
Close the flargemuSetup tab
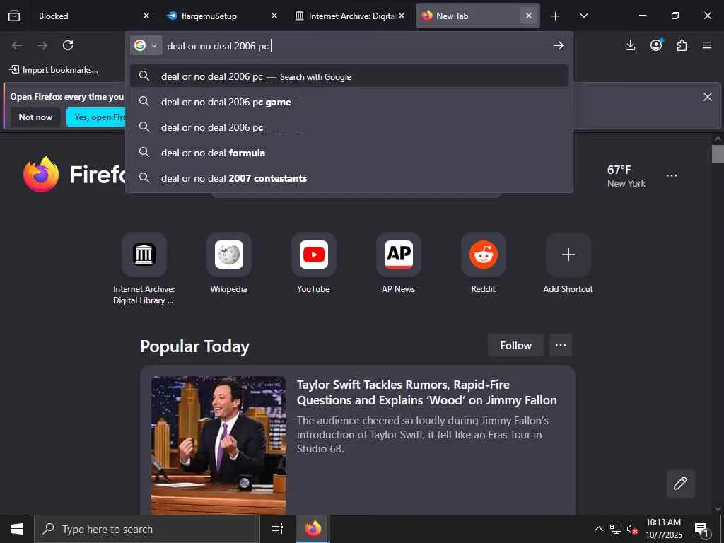pyautogui.click(x=274, y=16)
